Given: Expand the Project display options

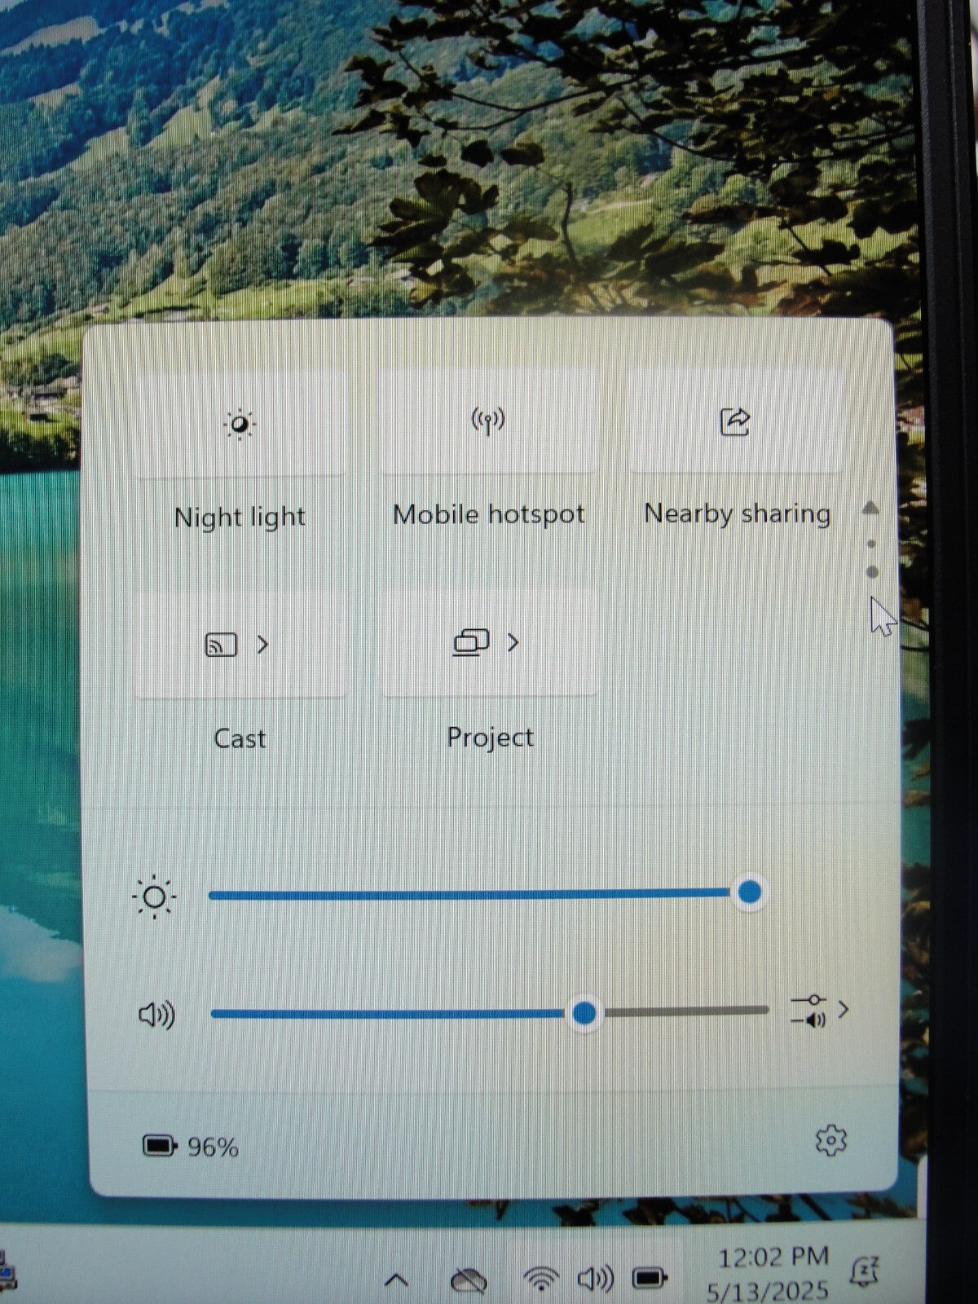Looking at the screenshot, I should (x=487, y=643).
